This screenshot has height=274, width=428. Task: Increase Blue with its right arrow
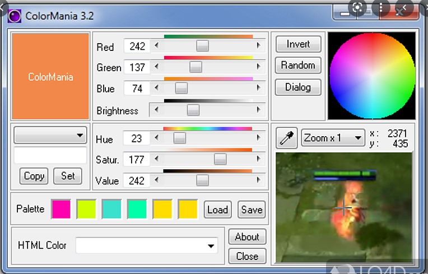(x=258, y=88)
